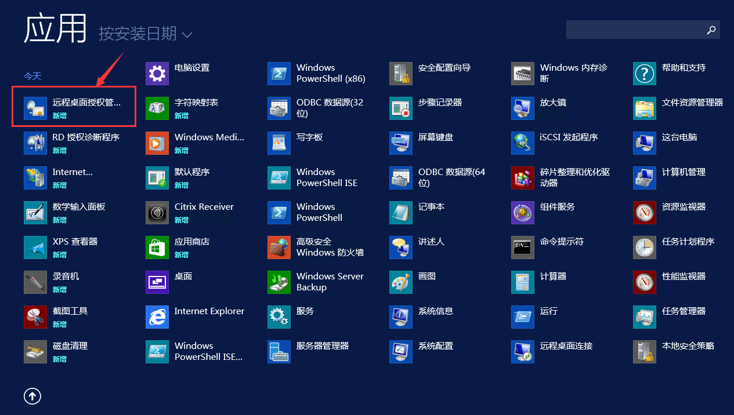Launch 写字板
Viewport: 734px width, 415px height.
click(x=295, y=143)
